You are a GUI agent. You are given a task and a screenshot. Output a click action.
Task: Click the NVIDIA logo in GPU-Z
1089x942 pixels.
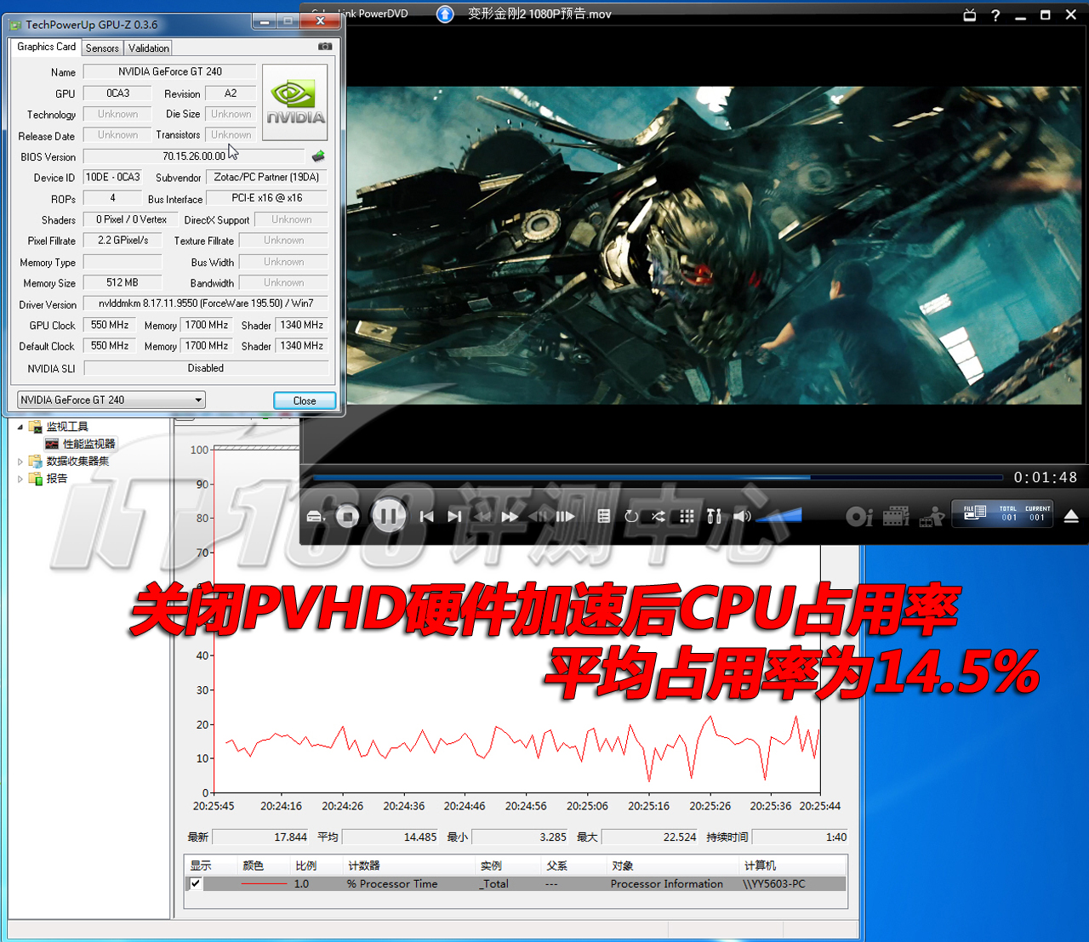[x=294, y=102]
